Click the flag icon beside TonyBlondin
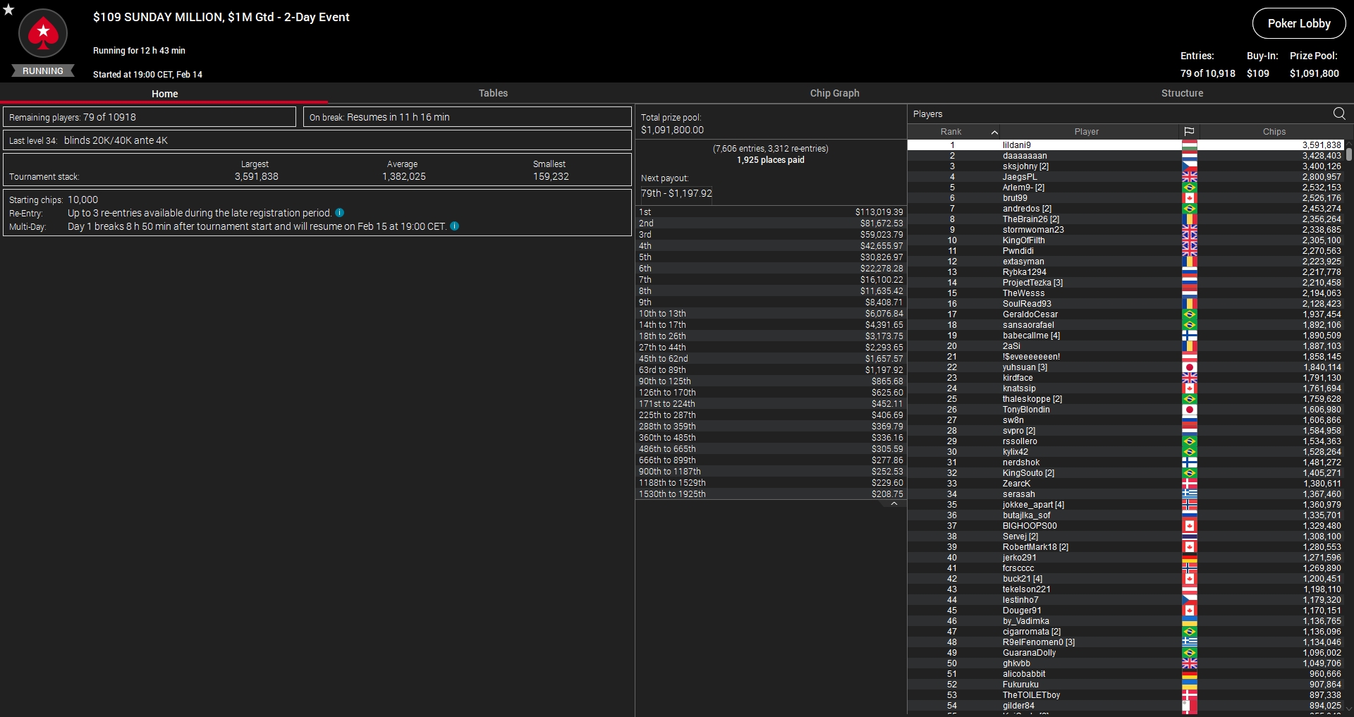 pyautogui.click(x=1190, y=410)
